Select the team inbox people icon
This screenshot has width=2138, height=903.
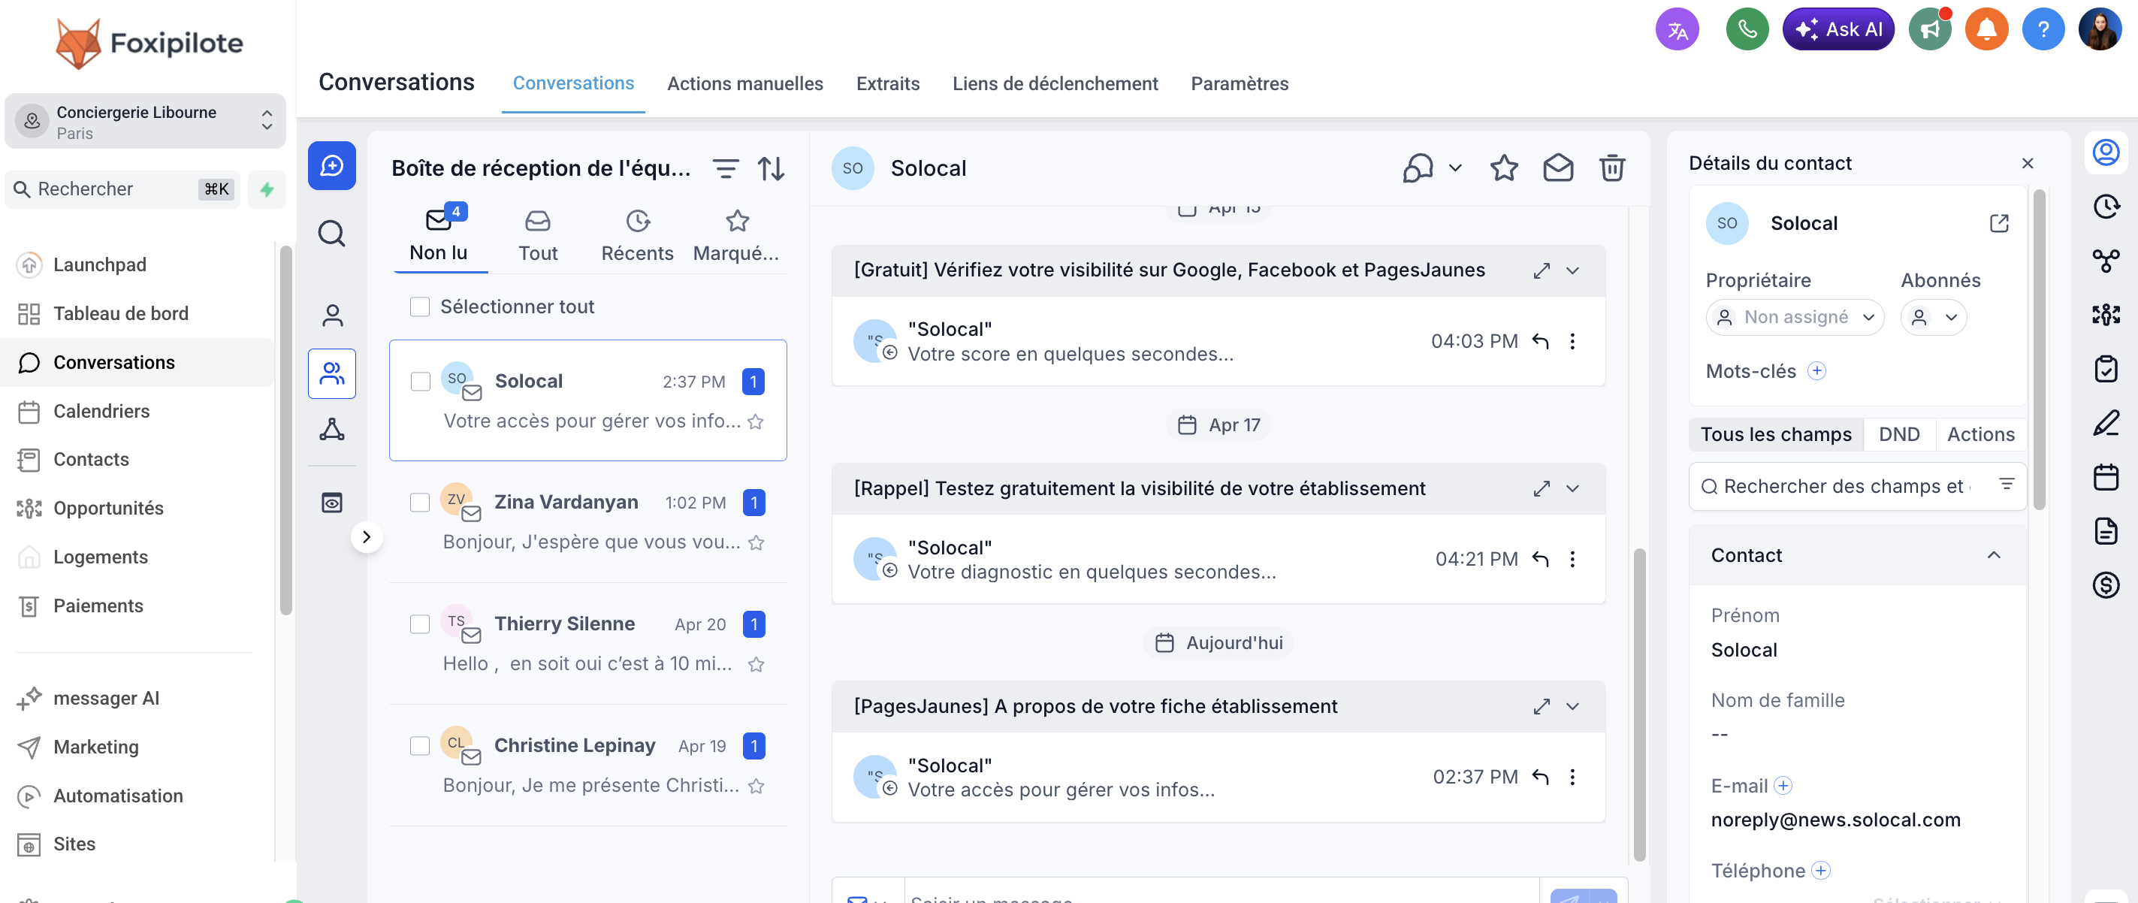[x=332, y=373]
